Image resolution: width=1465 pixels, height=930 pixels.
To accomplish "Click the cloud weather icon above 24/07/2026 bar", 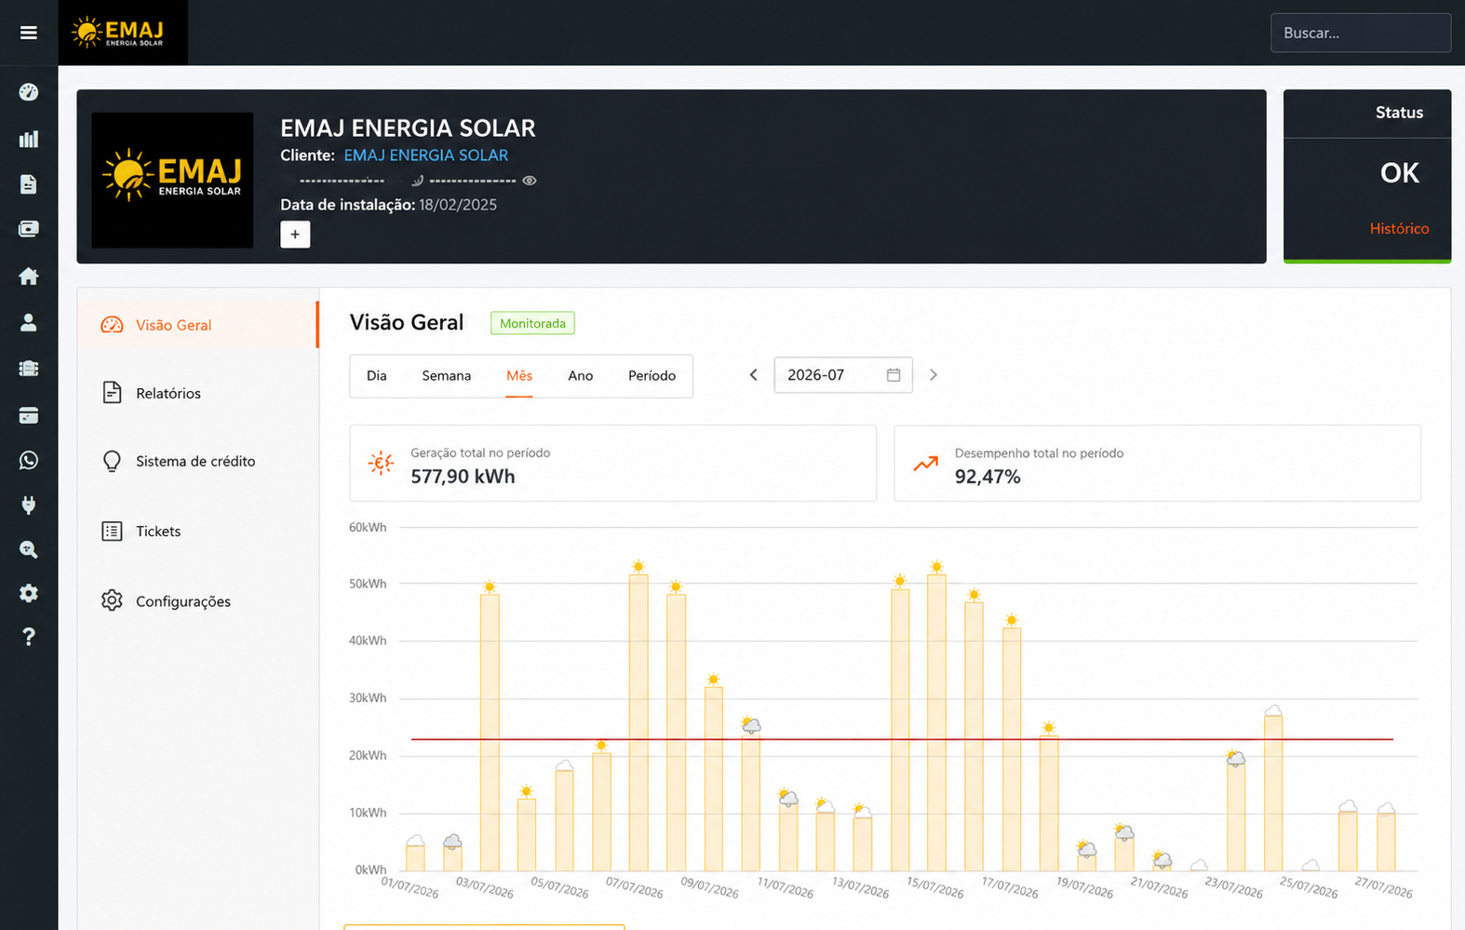I will point(1273,711).
